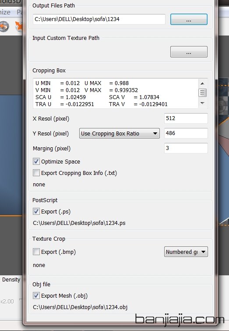Click the Output Files Path browse button
Image resolution: width=229 pixels, height=331 pixels.
click(x=189, y=19)
